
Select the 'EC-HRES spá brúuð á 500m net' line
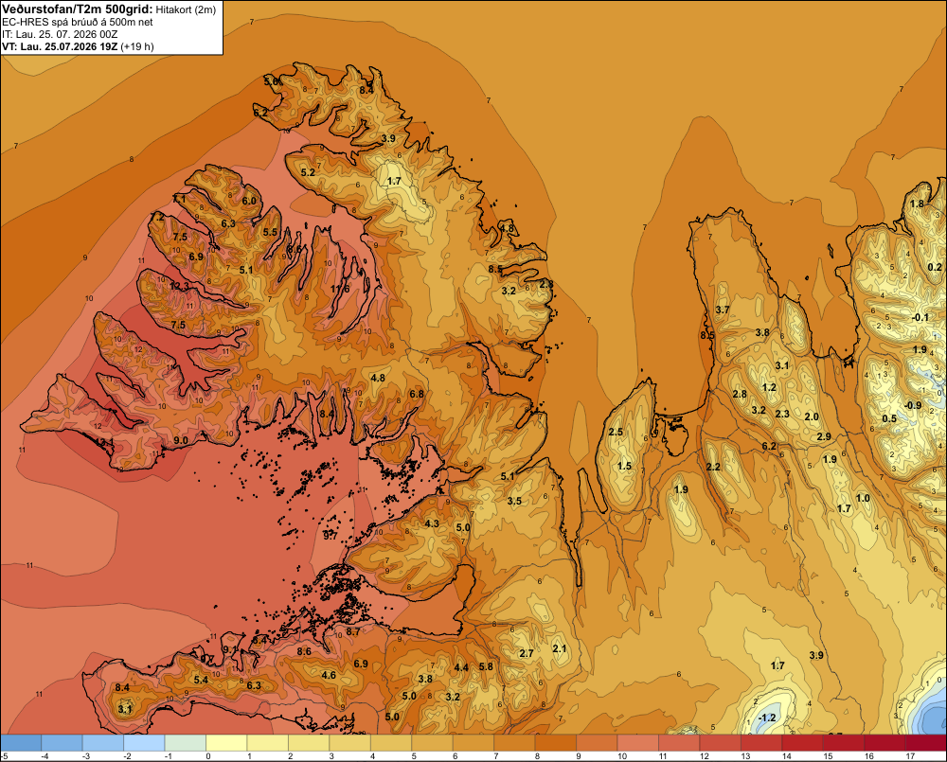78,23
